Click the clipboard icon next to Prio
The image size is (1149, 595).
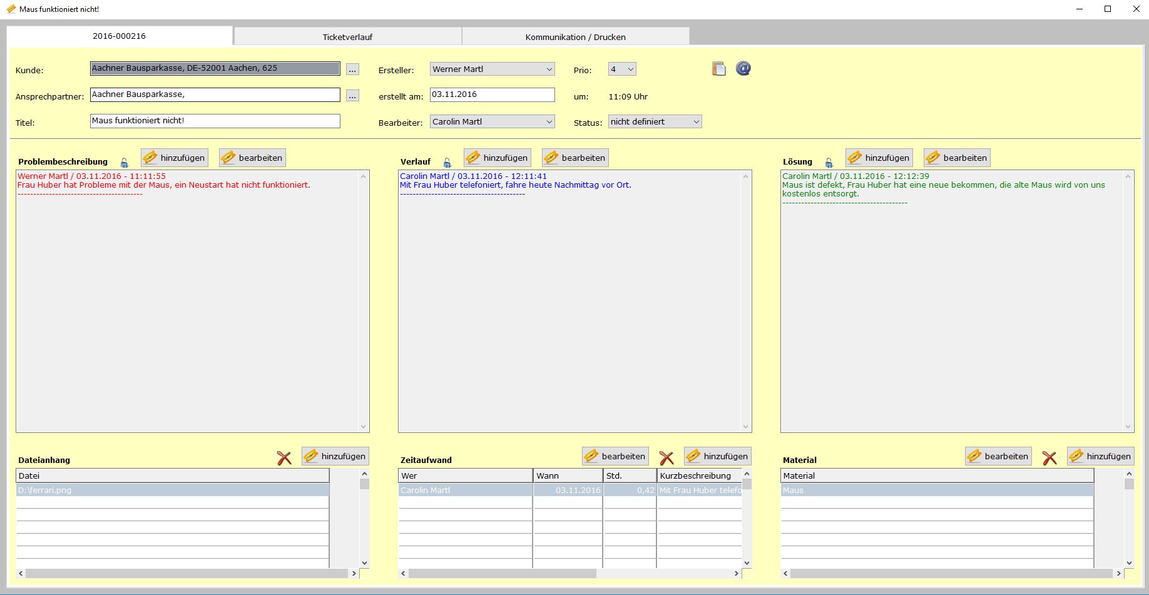718,69
